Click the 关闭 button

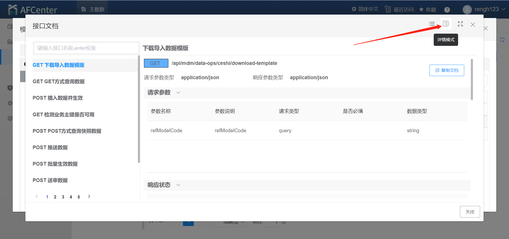click(470, 212)
